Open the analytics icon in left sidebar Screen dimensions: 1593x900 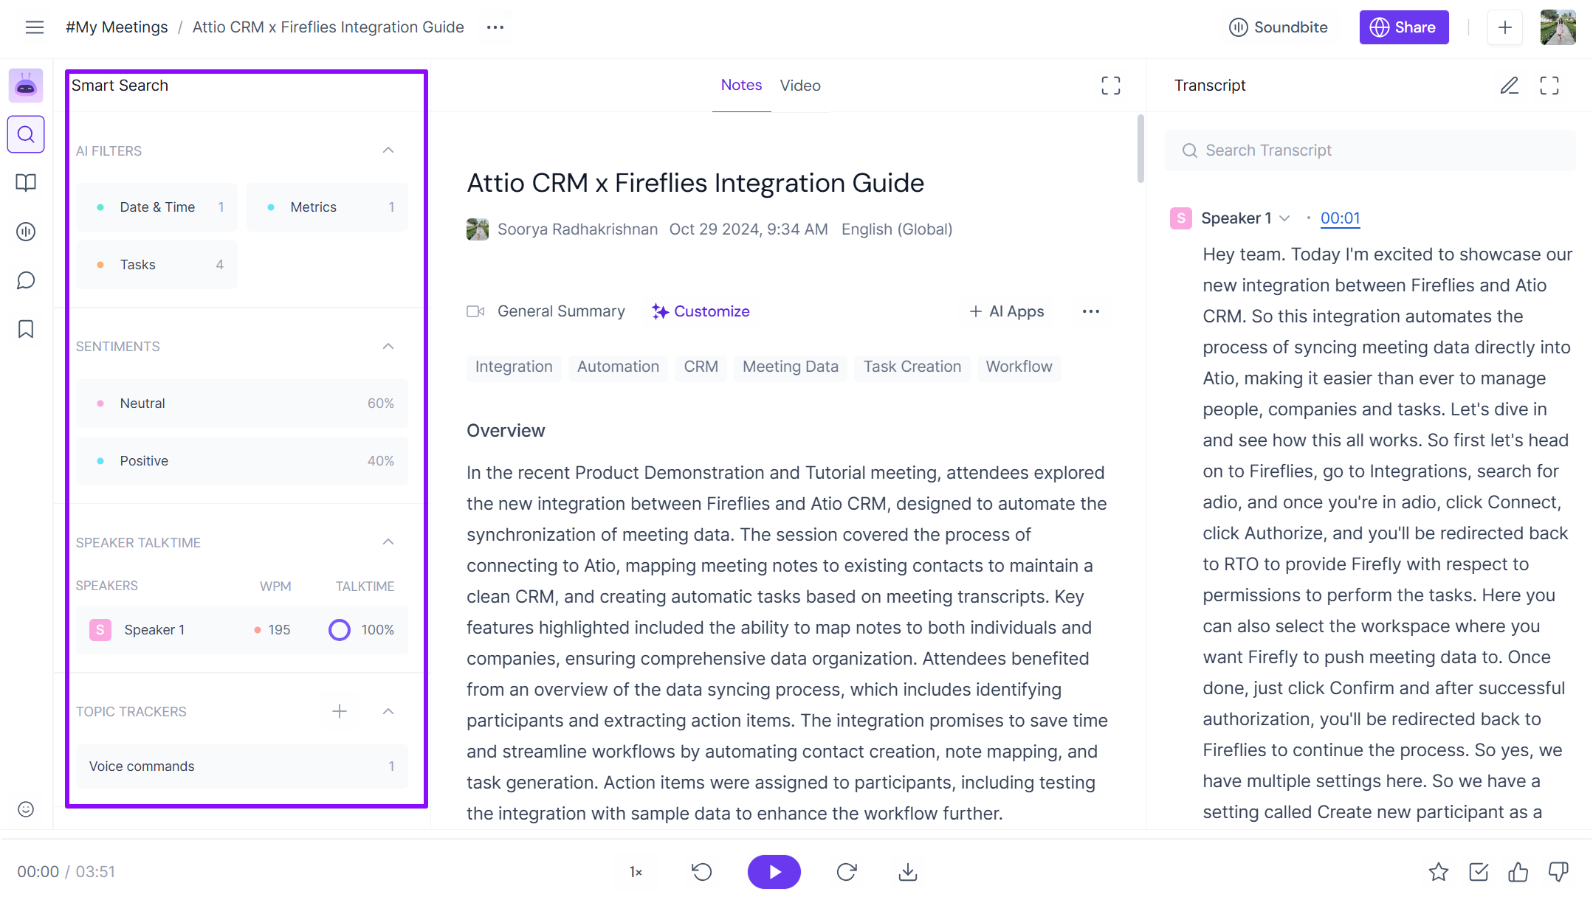click(26, 232)
